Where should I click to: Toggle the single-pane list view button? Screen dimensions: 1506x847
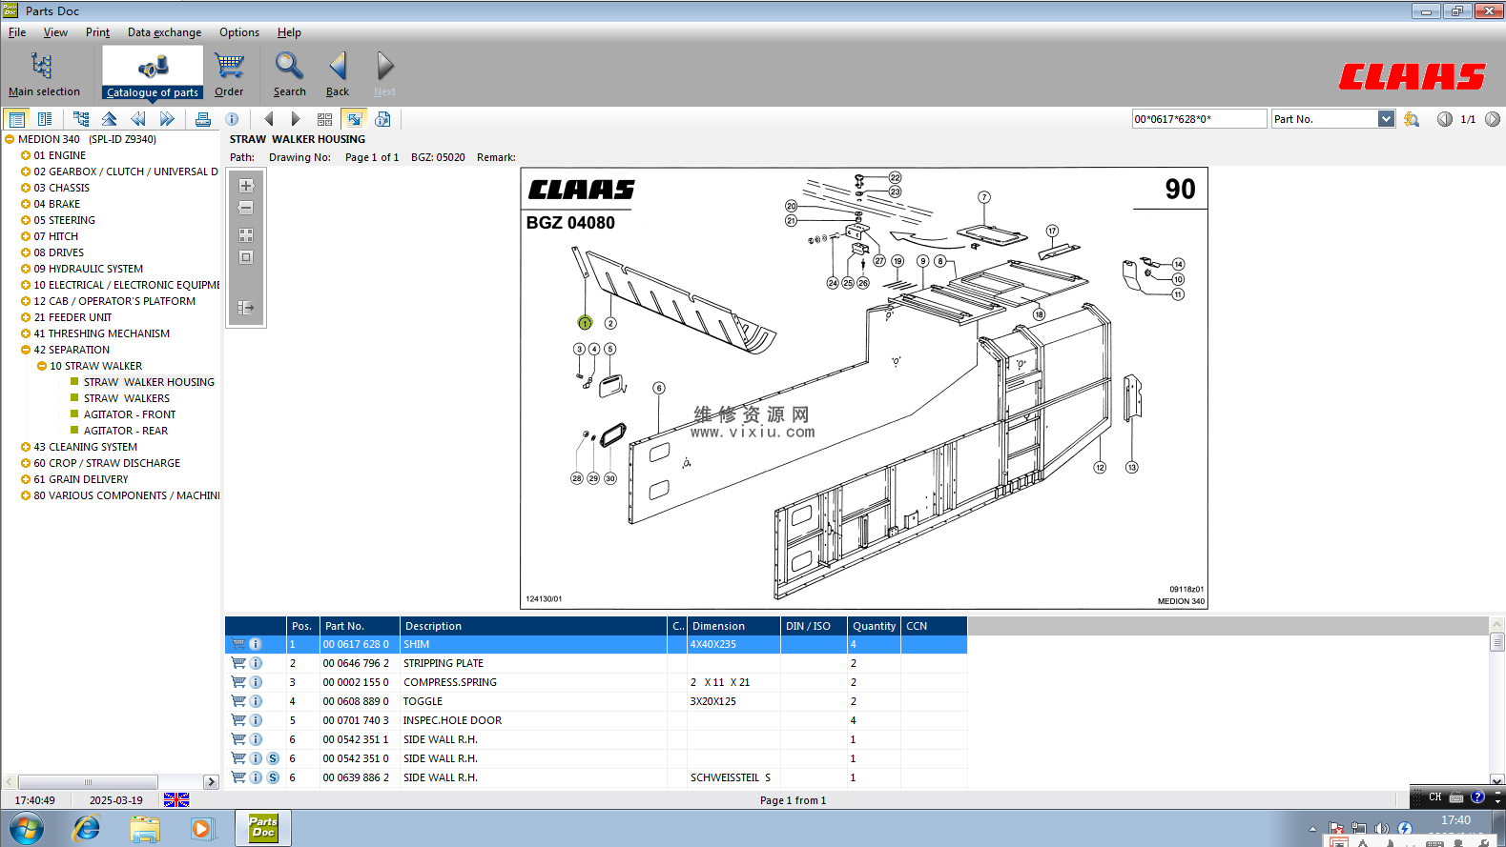point(16,119)
